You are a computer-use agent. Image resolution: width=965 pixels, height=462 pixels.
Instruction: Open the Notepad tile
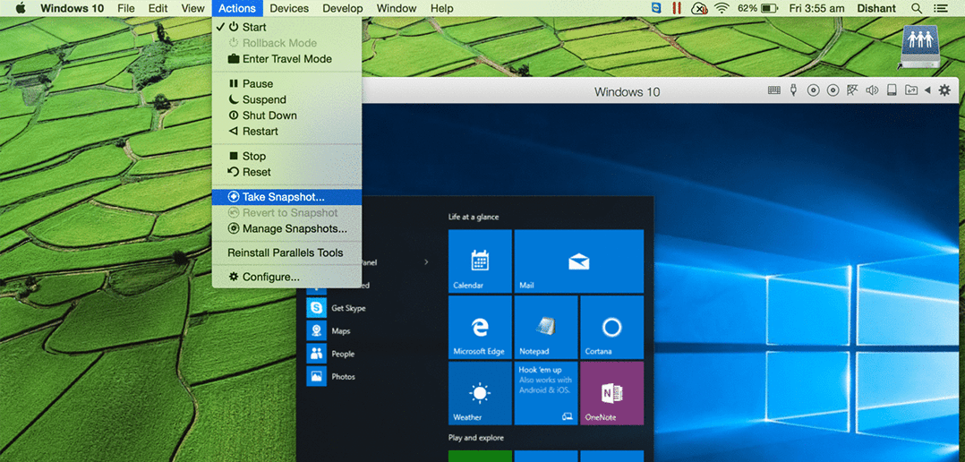click(546, 328)
